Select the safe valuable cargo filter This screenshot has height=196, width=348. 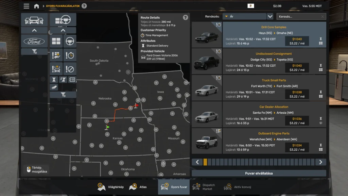(x=72, y=80)
